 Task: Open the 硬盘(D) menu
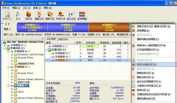click(x=16, y=8)
